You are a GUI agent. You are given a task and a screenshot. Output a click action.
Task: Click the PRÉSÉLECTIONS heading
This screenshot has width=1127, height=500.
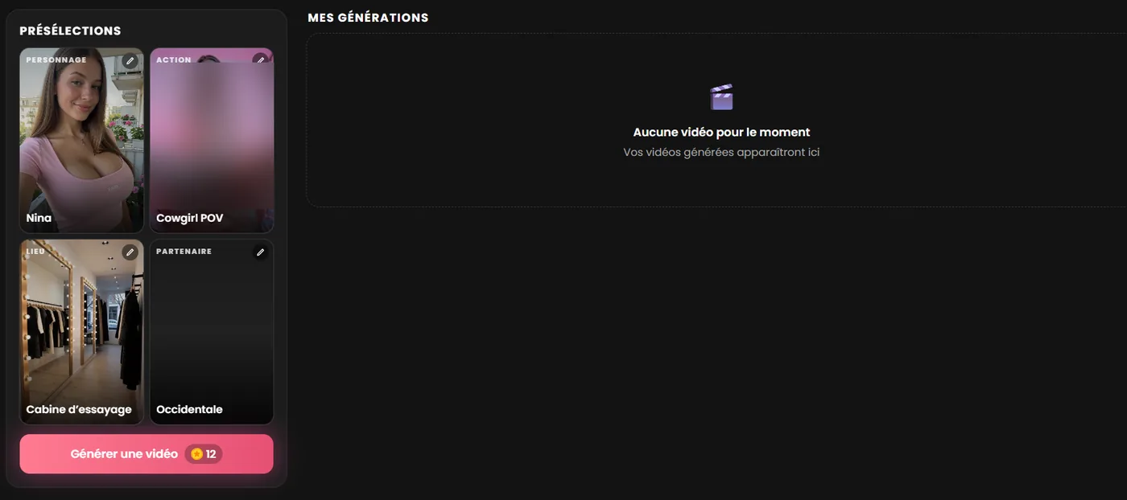(x=70, y=31)
